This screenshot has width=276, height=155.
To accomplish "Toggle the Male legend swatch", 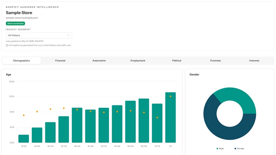I will coord(217,148).
